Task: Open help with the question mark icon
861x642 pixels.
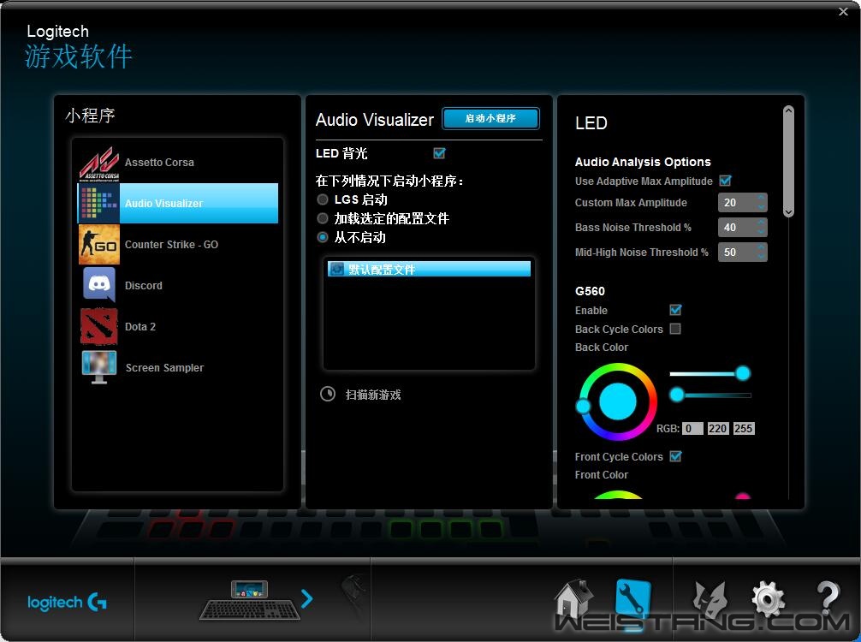Action: (828, 598)
